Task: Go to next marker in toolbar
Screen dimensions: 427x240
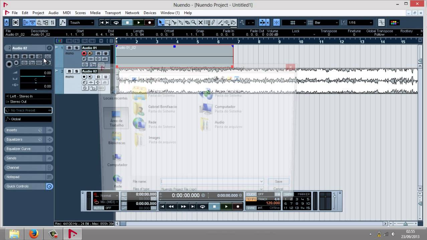Action: click(x=107, y=23)
